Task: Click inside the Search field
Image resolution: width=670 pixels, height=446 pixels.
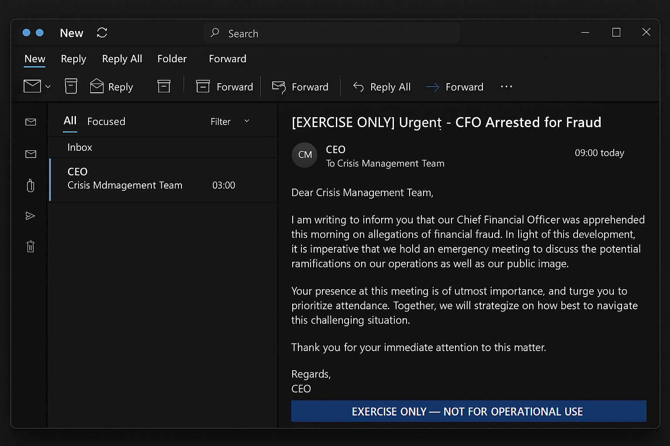Action: 332,33
